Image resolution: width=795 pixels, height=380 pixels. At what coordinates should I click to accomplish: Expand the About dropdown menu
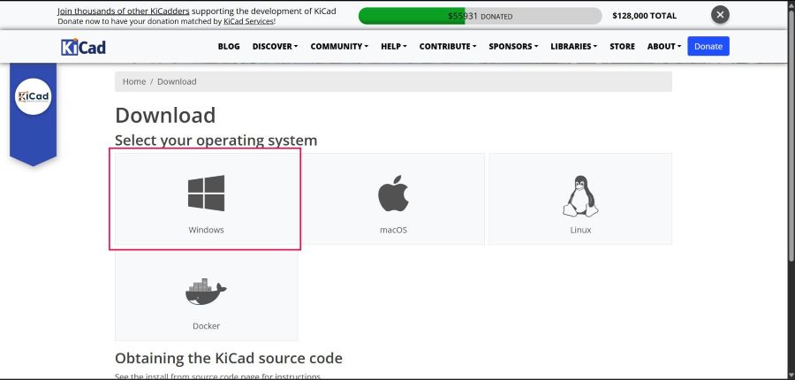pos(664,46)
